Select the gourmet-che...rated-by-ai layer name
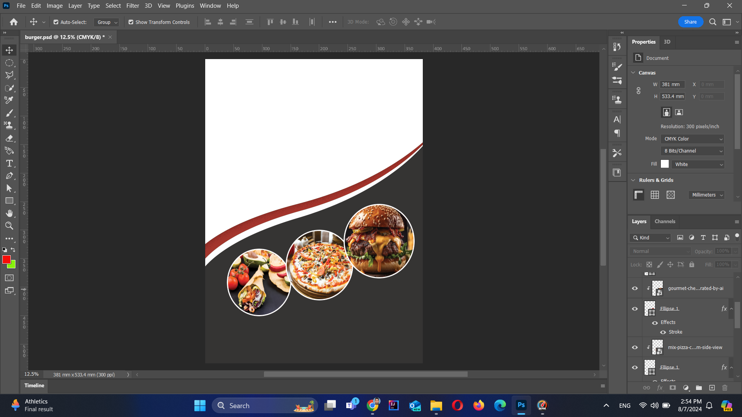The image size is (742, 417). [x=696, y=288]
